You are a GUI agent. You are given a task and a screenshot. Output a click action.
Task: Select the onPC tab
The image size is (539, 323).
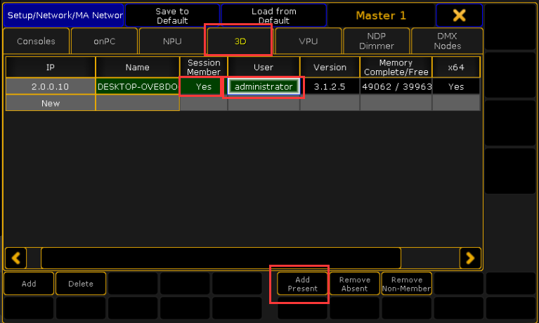(x=104, y=41)
